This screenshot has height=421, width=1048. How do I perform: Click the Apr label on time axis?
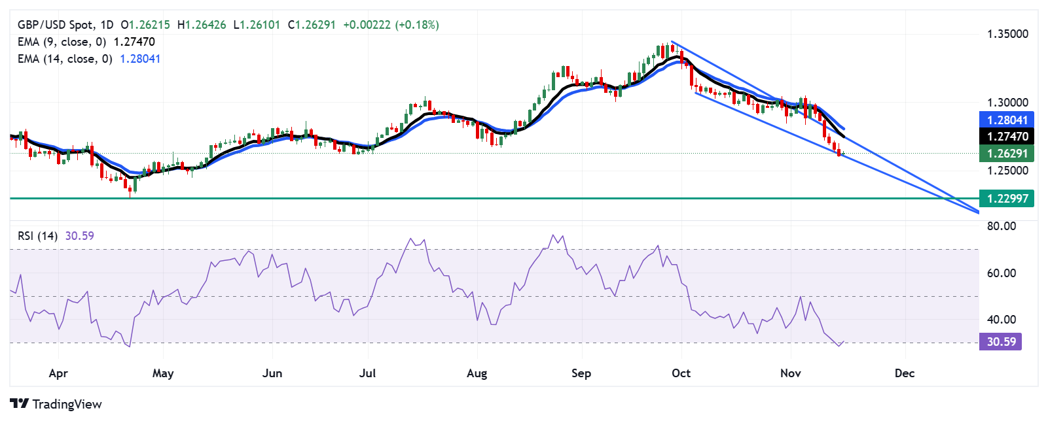[58, 373]
